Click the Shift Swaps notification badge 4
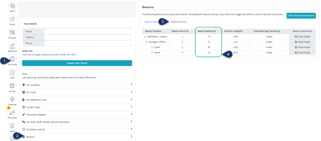Screen dimensions: 321x141 [9, 108]
